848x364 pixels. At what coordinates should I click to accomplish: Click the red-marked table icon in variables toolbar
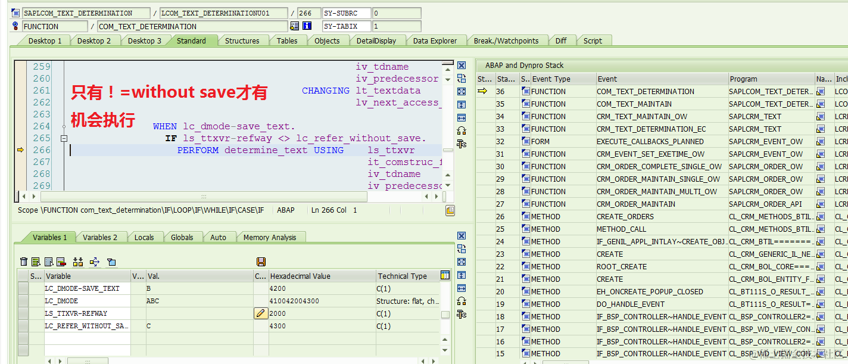(61, 262)
